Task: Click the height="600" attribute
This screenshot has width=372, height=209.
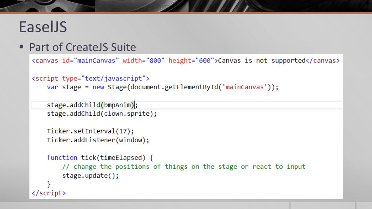Action: 191,61
